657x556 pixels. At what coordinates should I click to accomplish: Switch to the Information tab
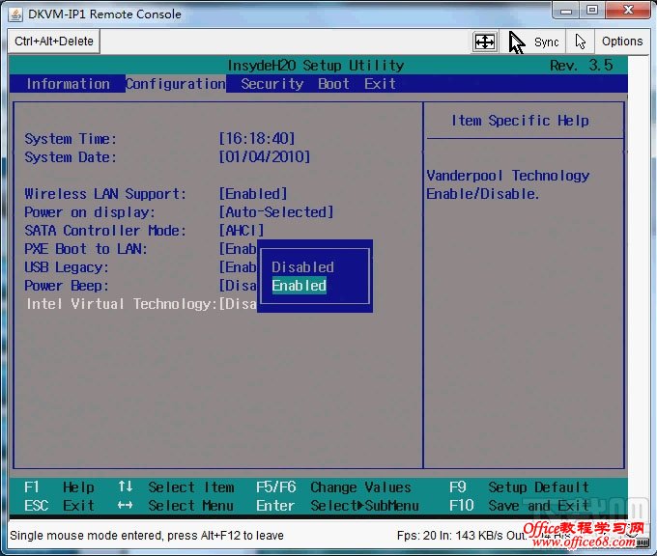[68, 84]
